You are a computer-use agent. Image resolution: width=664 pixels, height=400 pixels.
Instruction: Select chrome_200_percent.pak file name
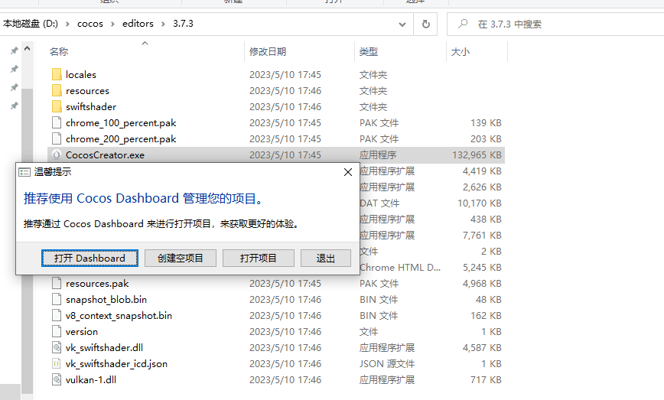point(121,139)
